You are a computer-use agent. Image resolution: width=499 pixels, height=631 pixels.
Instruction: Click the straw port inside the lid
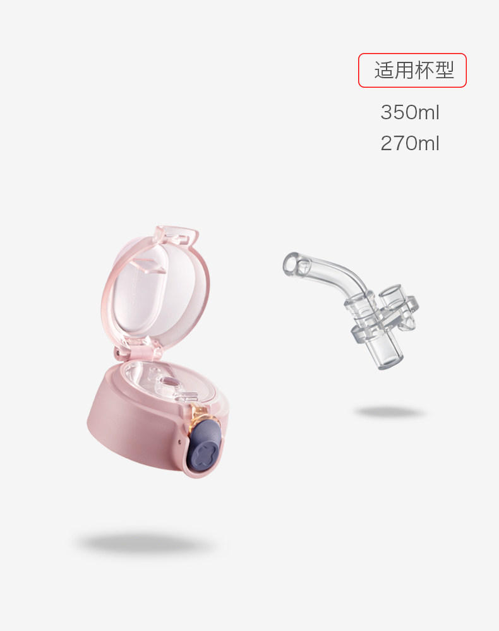169,383
